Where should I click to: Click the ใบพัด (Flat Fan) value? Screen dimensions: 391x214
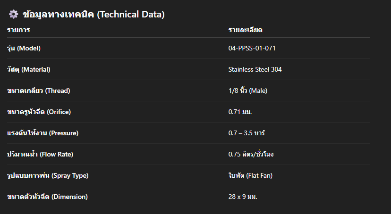click(x=250, y=175)
